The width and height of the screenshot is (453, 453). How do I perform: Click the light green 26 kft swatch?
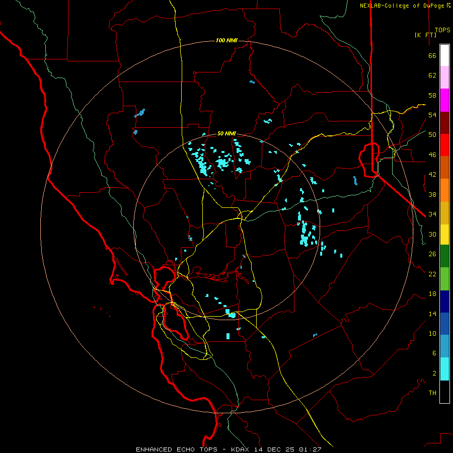(x=444, y=279)
